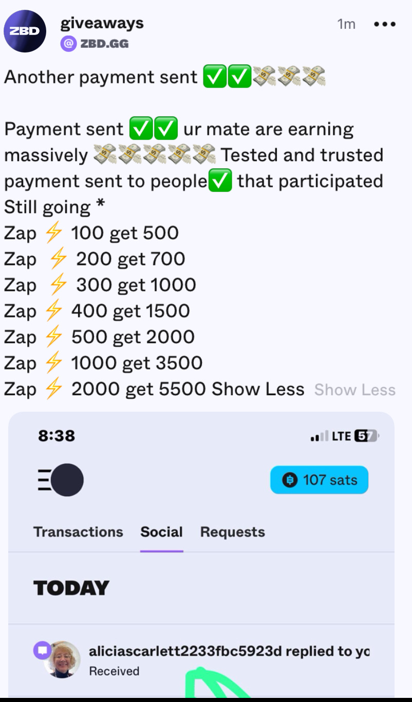The height and width of the screenshot is (702, 412).
Task: Click the ZBD profile avatar
Action: point(25,31)
